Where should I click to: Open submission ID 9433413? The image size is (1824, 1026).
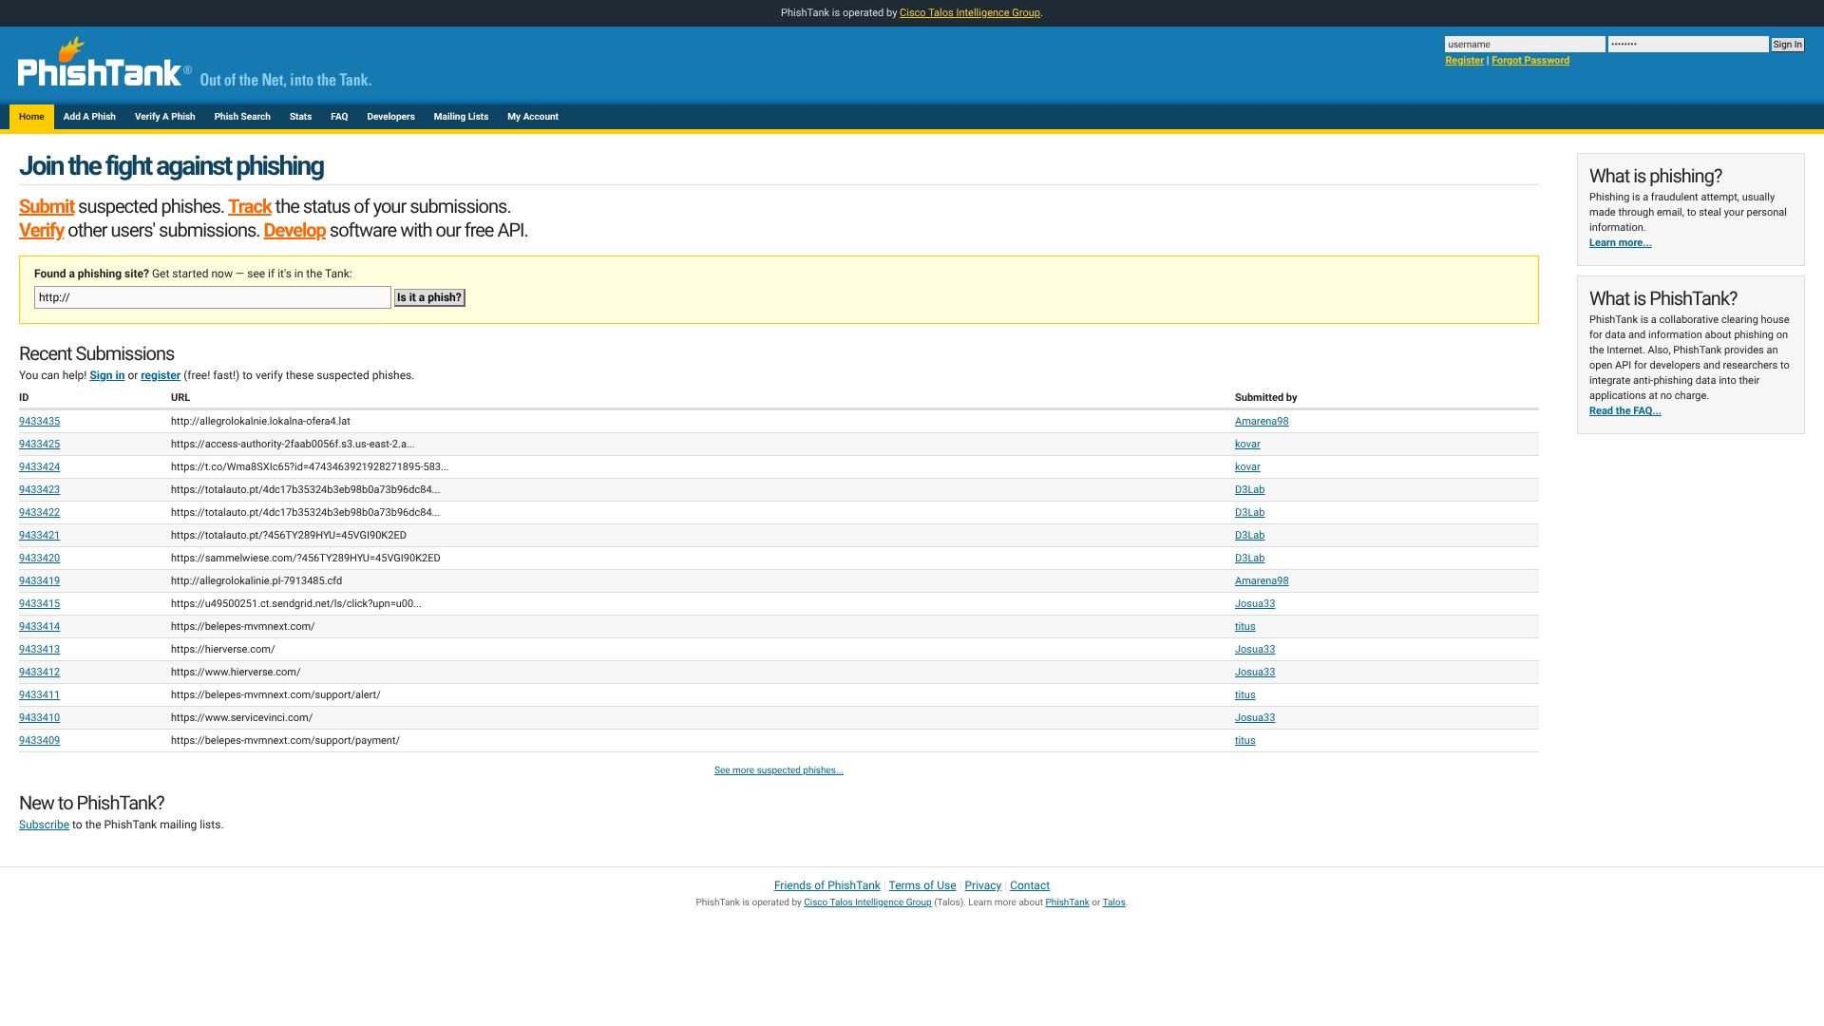[x=39, y=650]
